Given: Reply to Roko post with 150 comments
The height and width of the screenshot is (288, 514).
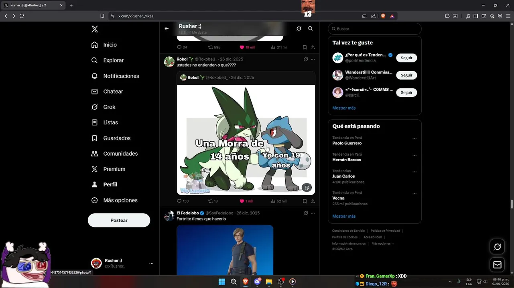Looking at the screenshot, I should coord(183,201).
